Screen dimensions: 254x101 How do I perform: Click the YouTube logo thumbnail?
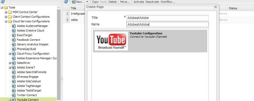coord(111,41)
